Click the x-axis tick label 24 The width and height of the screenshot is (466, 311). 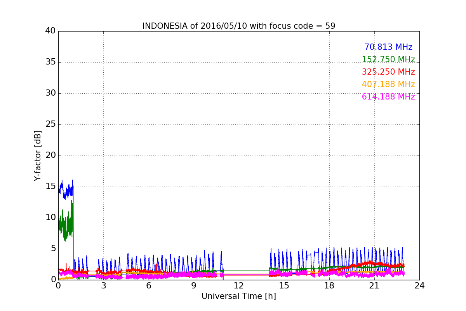click(x=419, y=286)
